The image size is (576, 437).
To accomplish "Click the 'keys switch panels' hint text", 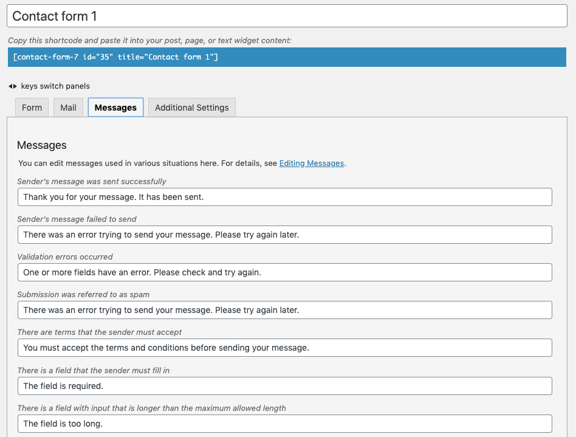I will coord(55,86).
